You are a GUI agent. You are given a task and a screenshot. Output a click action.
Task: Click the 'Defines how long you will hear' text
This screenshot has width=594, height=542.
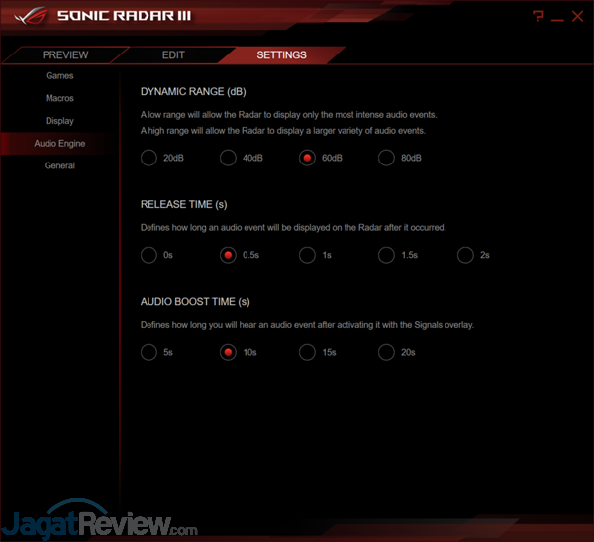307,325
